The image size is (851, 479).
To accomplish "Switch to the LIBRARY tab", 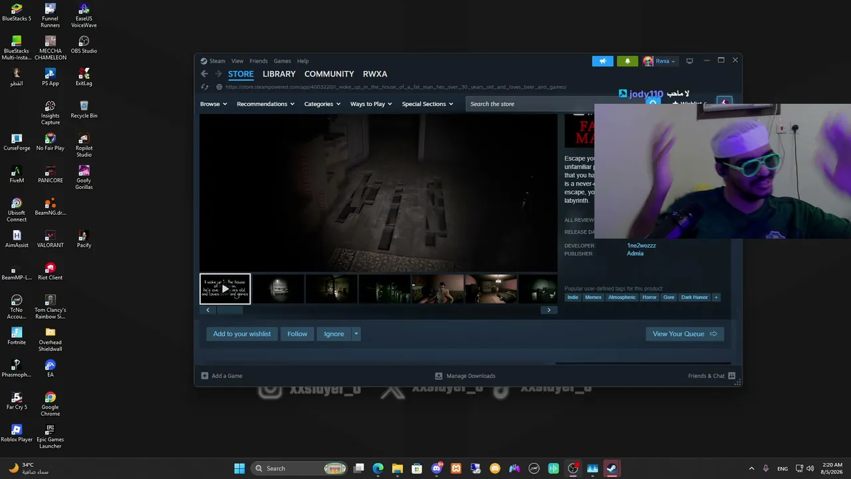I will click(279, 74).
